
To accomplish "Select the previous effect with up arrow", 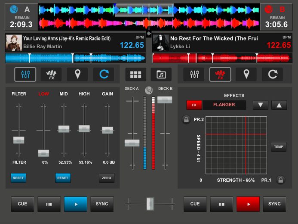I will tap(279, 105).
